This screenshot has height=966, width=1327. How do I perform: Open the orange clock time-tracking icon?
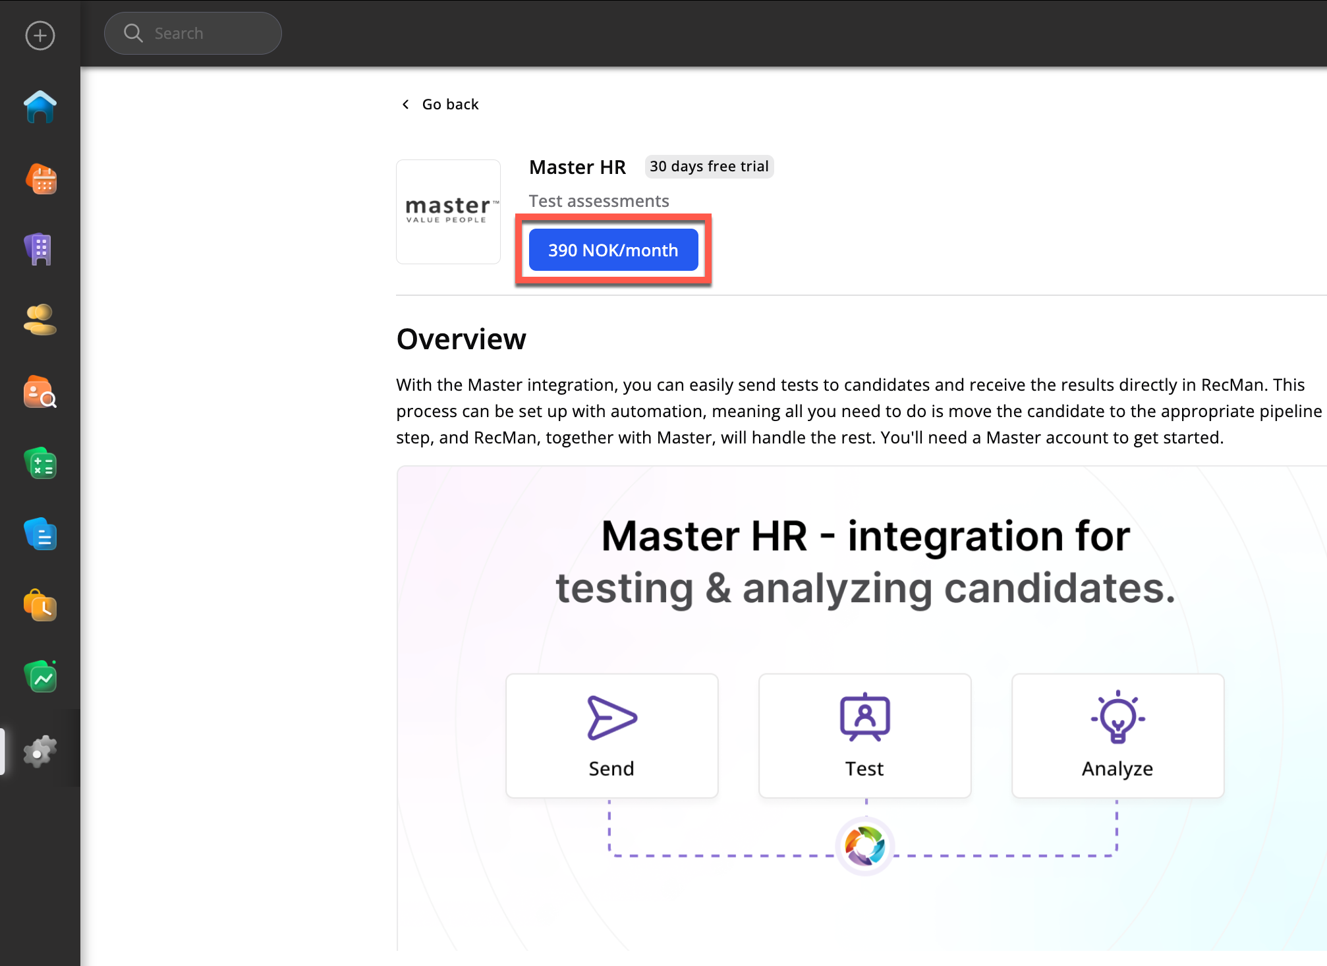tap(41, 606)
